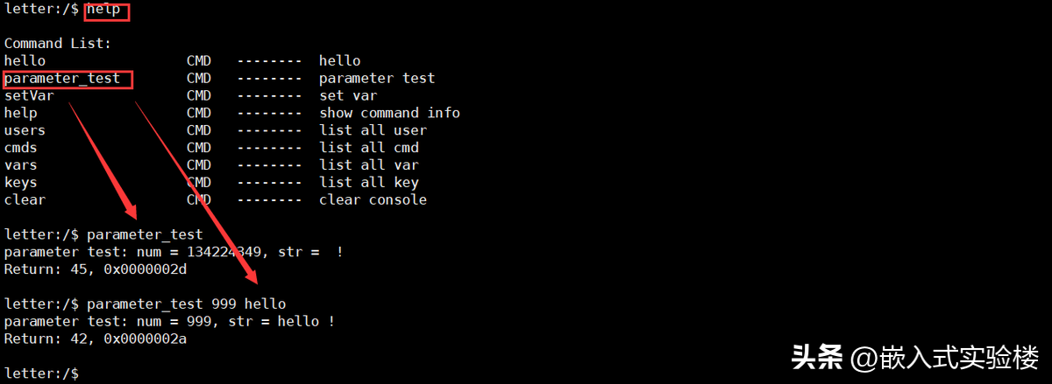The width and height of the screenshot is (1052, 384).
Task: Click the 'Command List:' header line
Action: [x=58, y=44]
